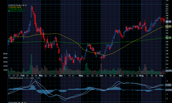Click the DKNG (Daily) 46.56 legend label

[x=18, y=5]
